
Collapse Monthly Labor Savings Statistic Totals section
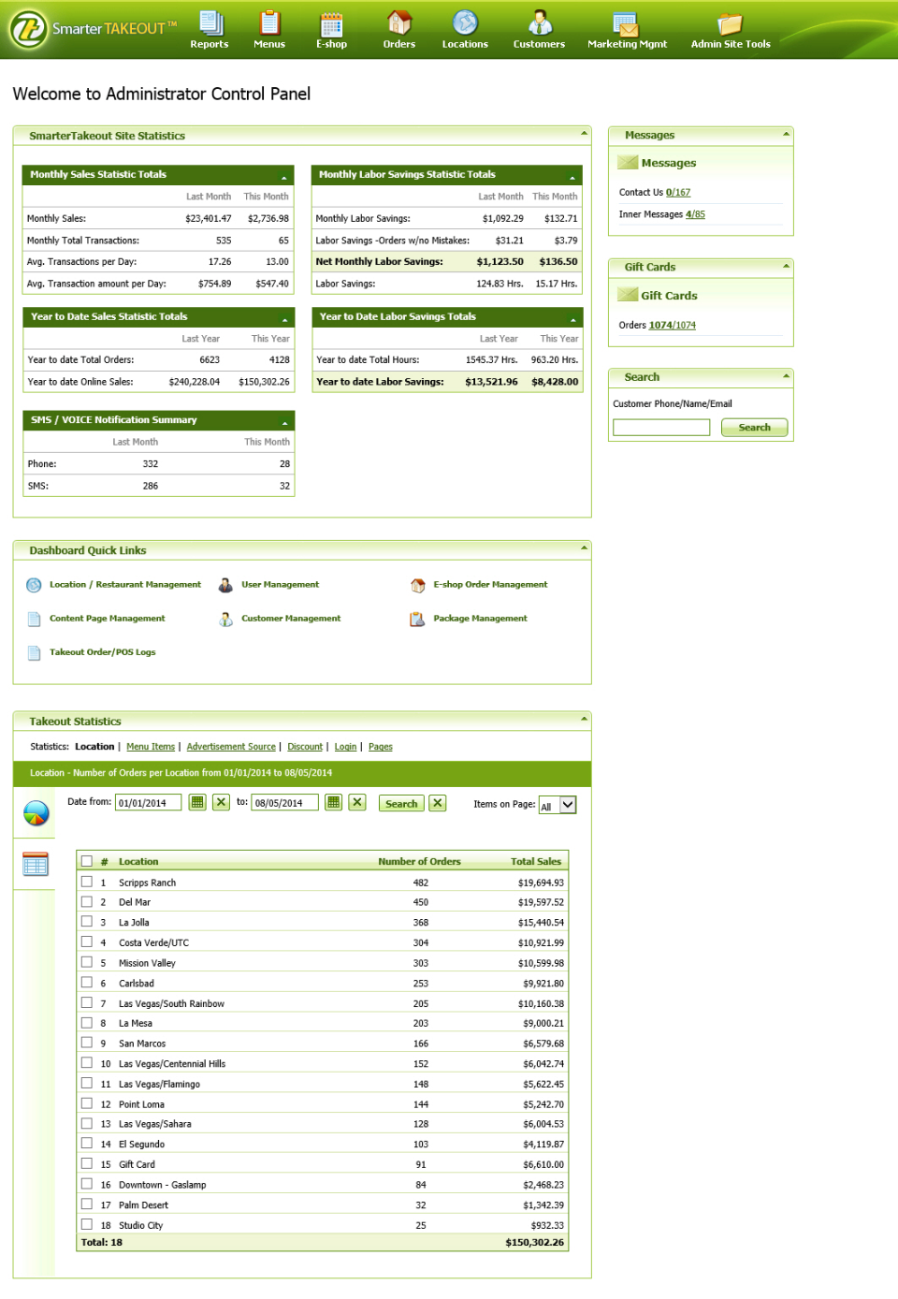[572, 177]
